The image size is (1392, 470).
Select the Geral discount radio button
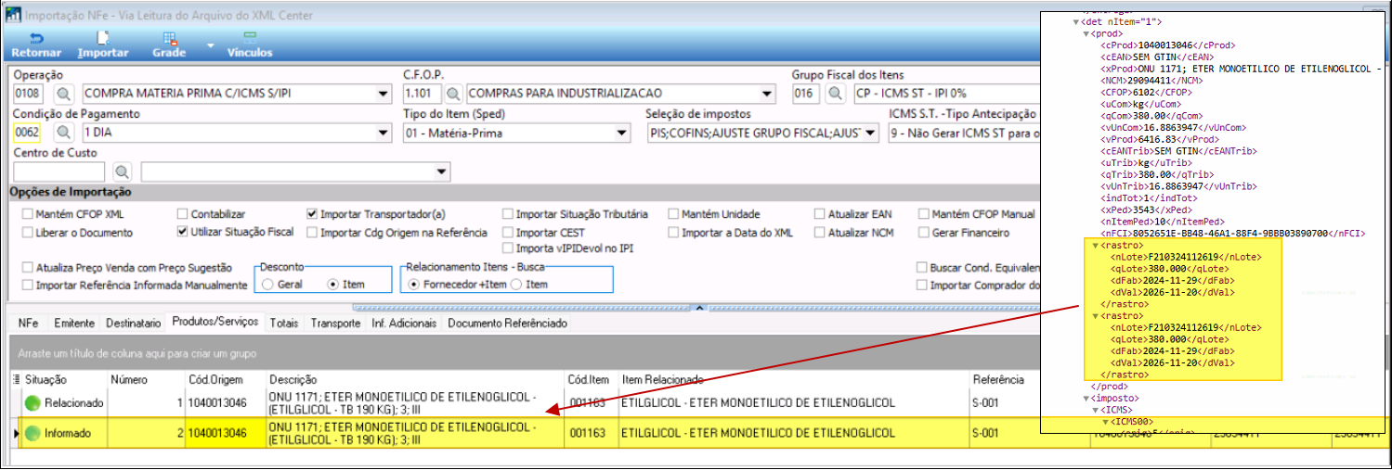click(267, 285)
